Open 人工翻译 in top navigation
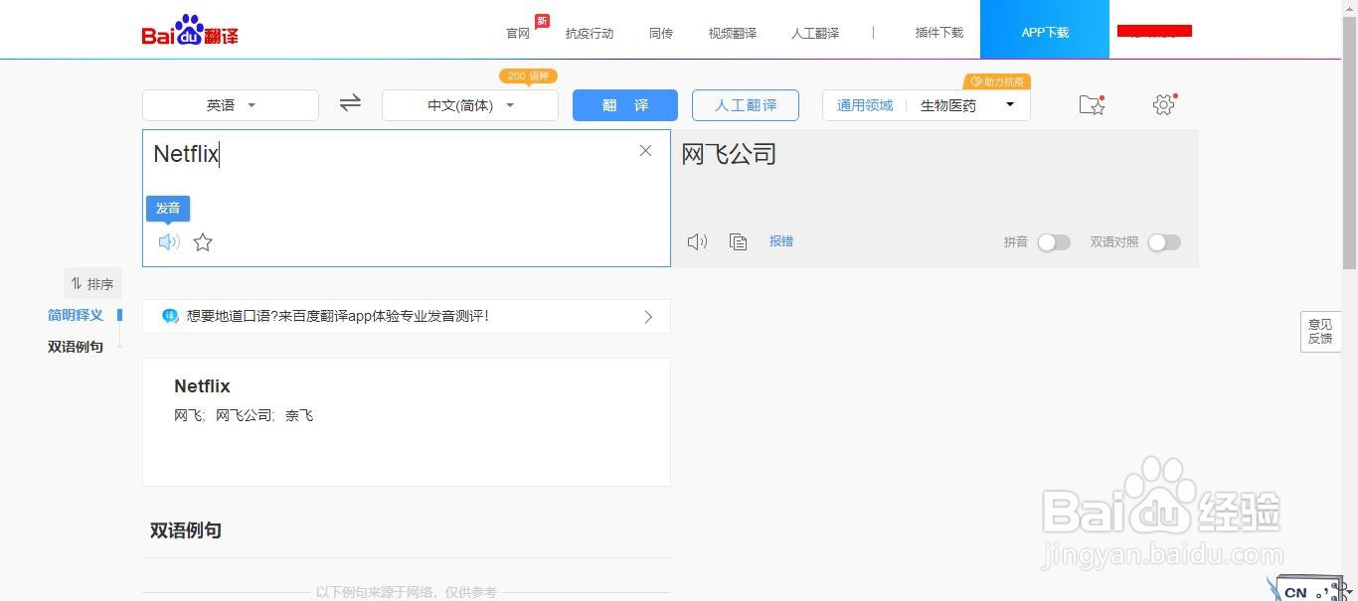This screenshot has width=1358, height=601. pos(815,33)
